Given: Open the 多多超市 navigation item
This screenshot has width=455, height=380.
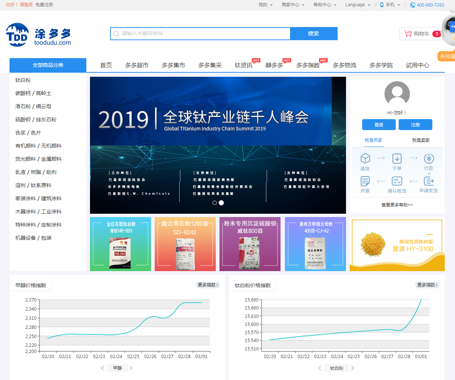Looking at the screenshot, I should coord(137,65).
